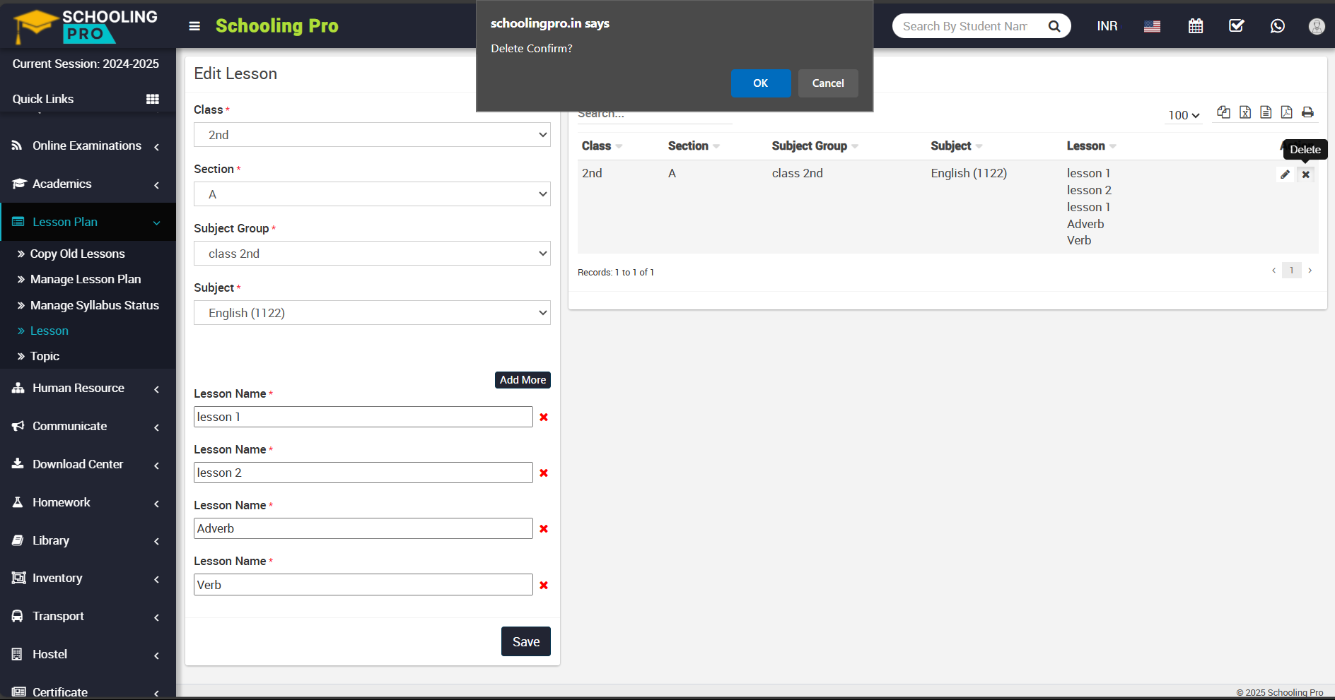The height and width of the screenshot is (700, 1335).
Task: Click the 'class 2nd' subject group cell
Action: pos(797,173)
